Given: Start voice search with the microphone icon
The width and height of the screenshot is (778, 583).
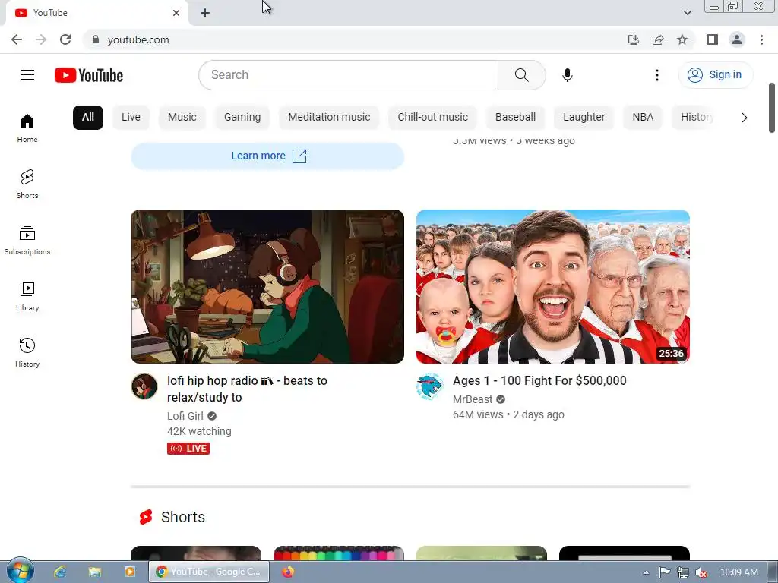Looking at the screenshot, I should coord(567,75).
